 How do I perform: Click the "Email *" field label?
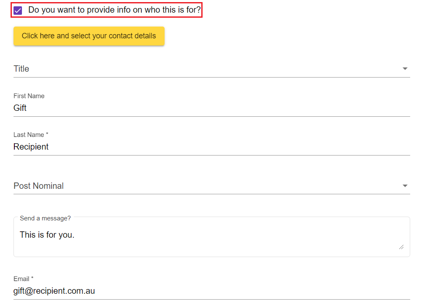point(23,279)
